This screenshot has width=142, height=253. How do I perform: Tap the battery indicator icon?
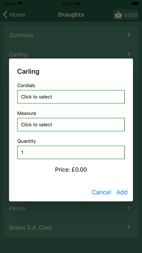(x=135, y=3)
